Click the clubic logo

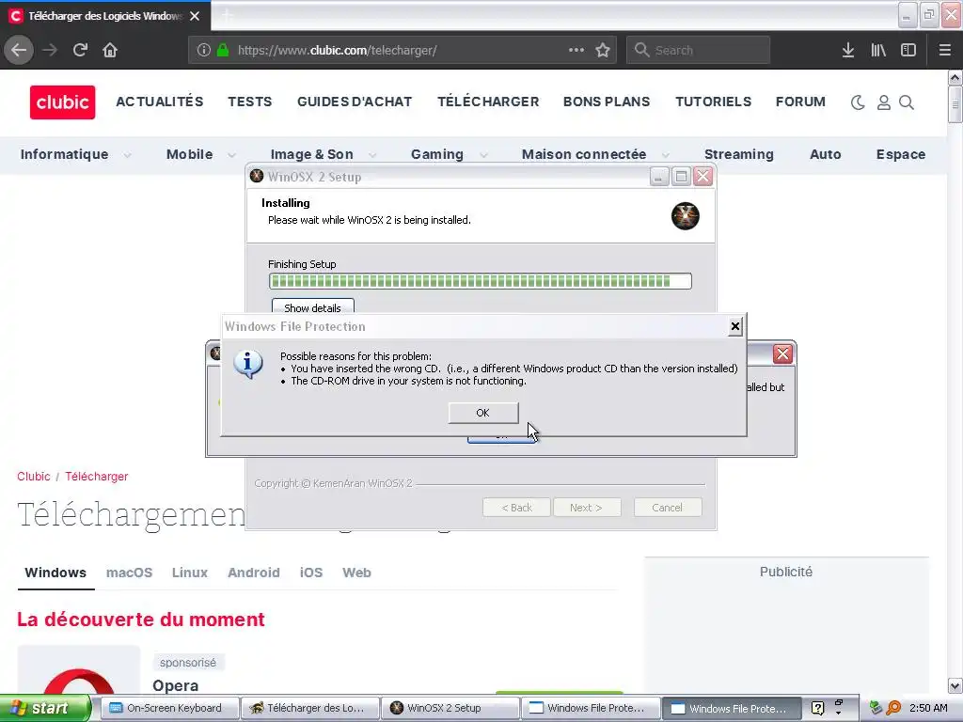tap(63, 102)
